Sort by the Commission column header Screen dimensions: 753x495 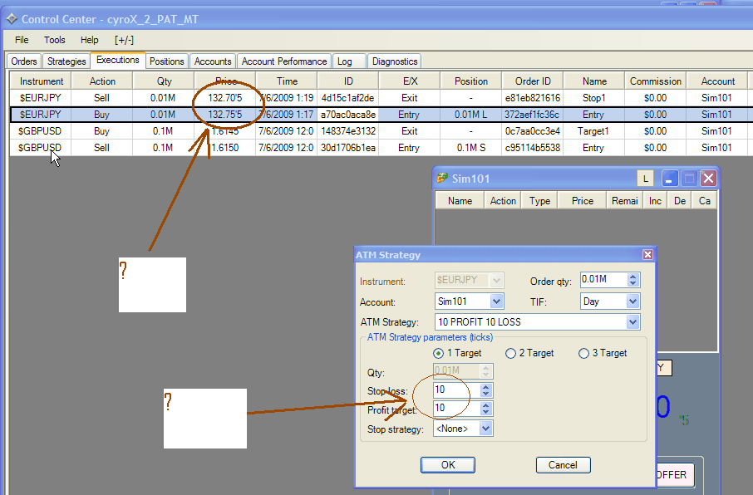[x=656, y=81]
